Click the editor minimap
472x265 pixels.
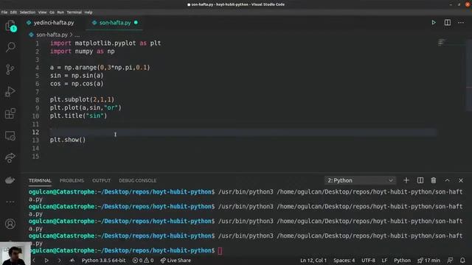(x=442, y=42)
